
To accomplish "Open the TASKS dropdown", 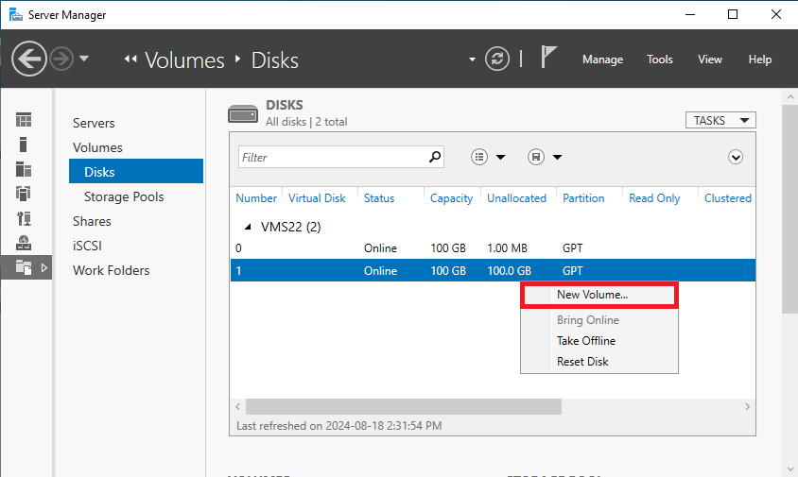I will [x=720, y=121].
